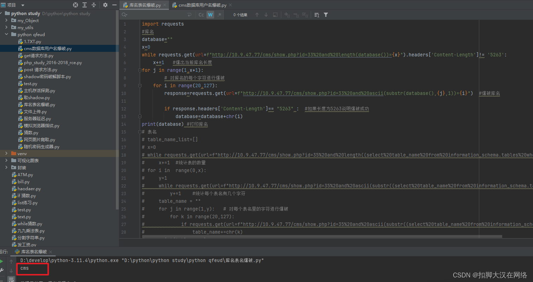533x282 pixels.
Task: Expand all nodes in project panel
Action: coord(85,5)
